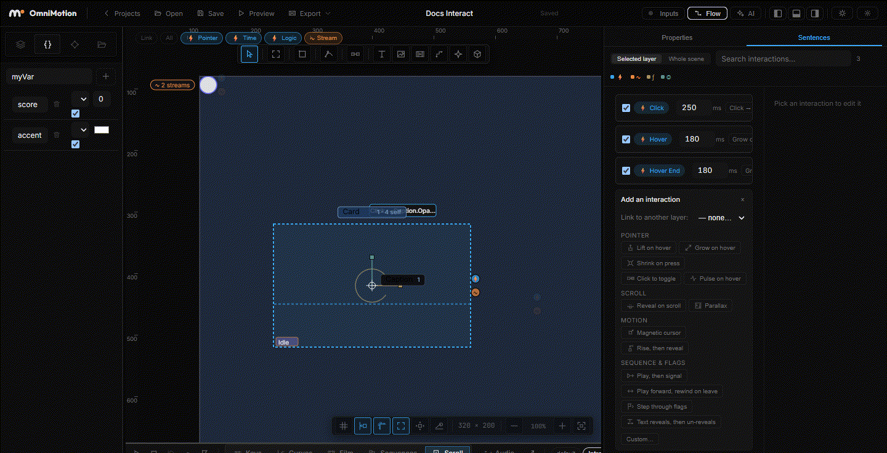
Task: Select the 3D cube tool
Action: [477, 54]
